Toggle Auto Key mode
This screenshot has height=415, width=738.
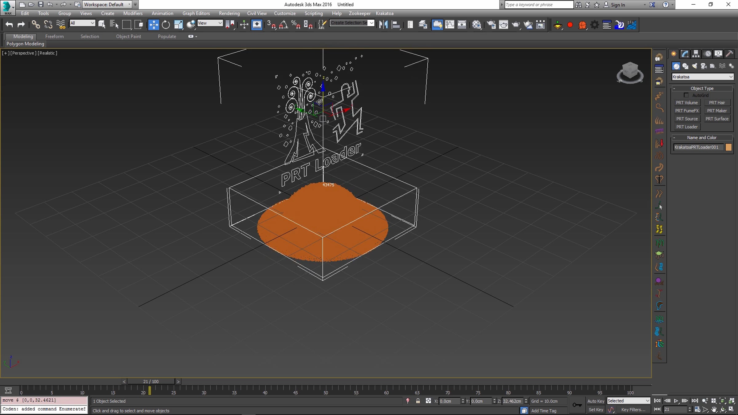pyautogui.click(x=596, y=401)
